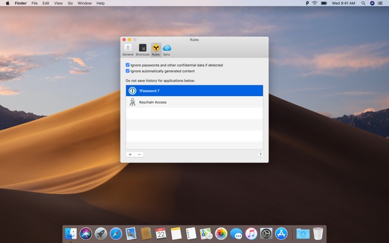The width and height of the screenshot is (389, 243).
Task: Click the clock showing Wed 9:41 AM
Action: (344, 3)
